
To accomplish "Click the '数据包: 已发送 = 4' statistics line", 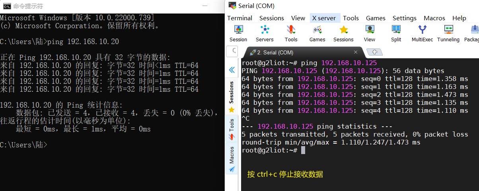I will coord(117,113).
